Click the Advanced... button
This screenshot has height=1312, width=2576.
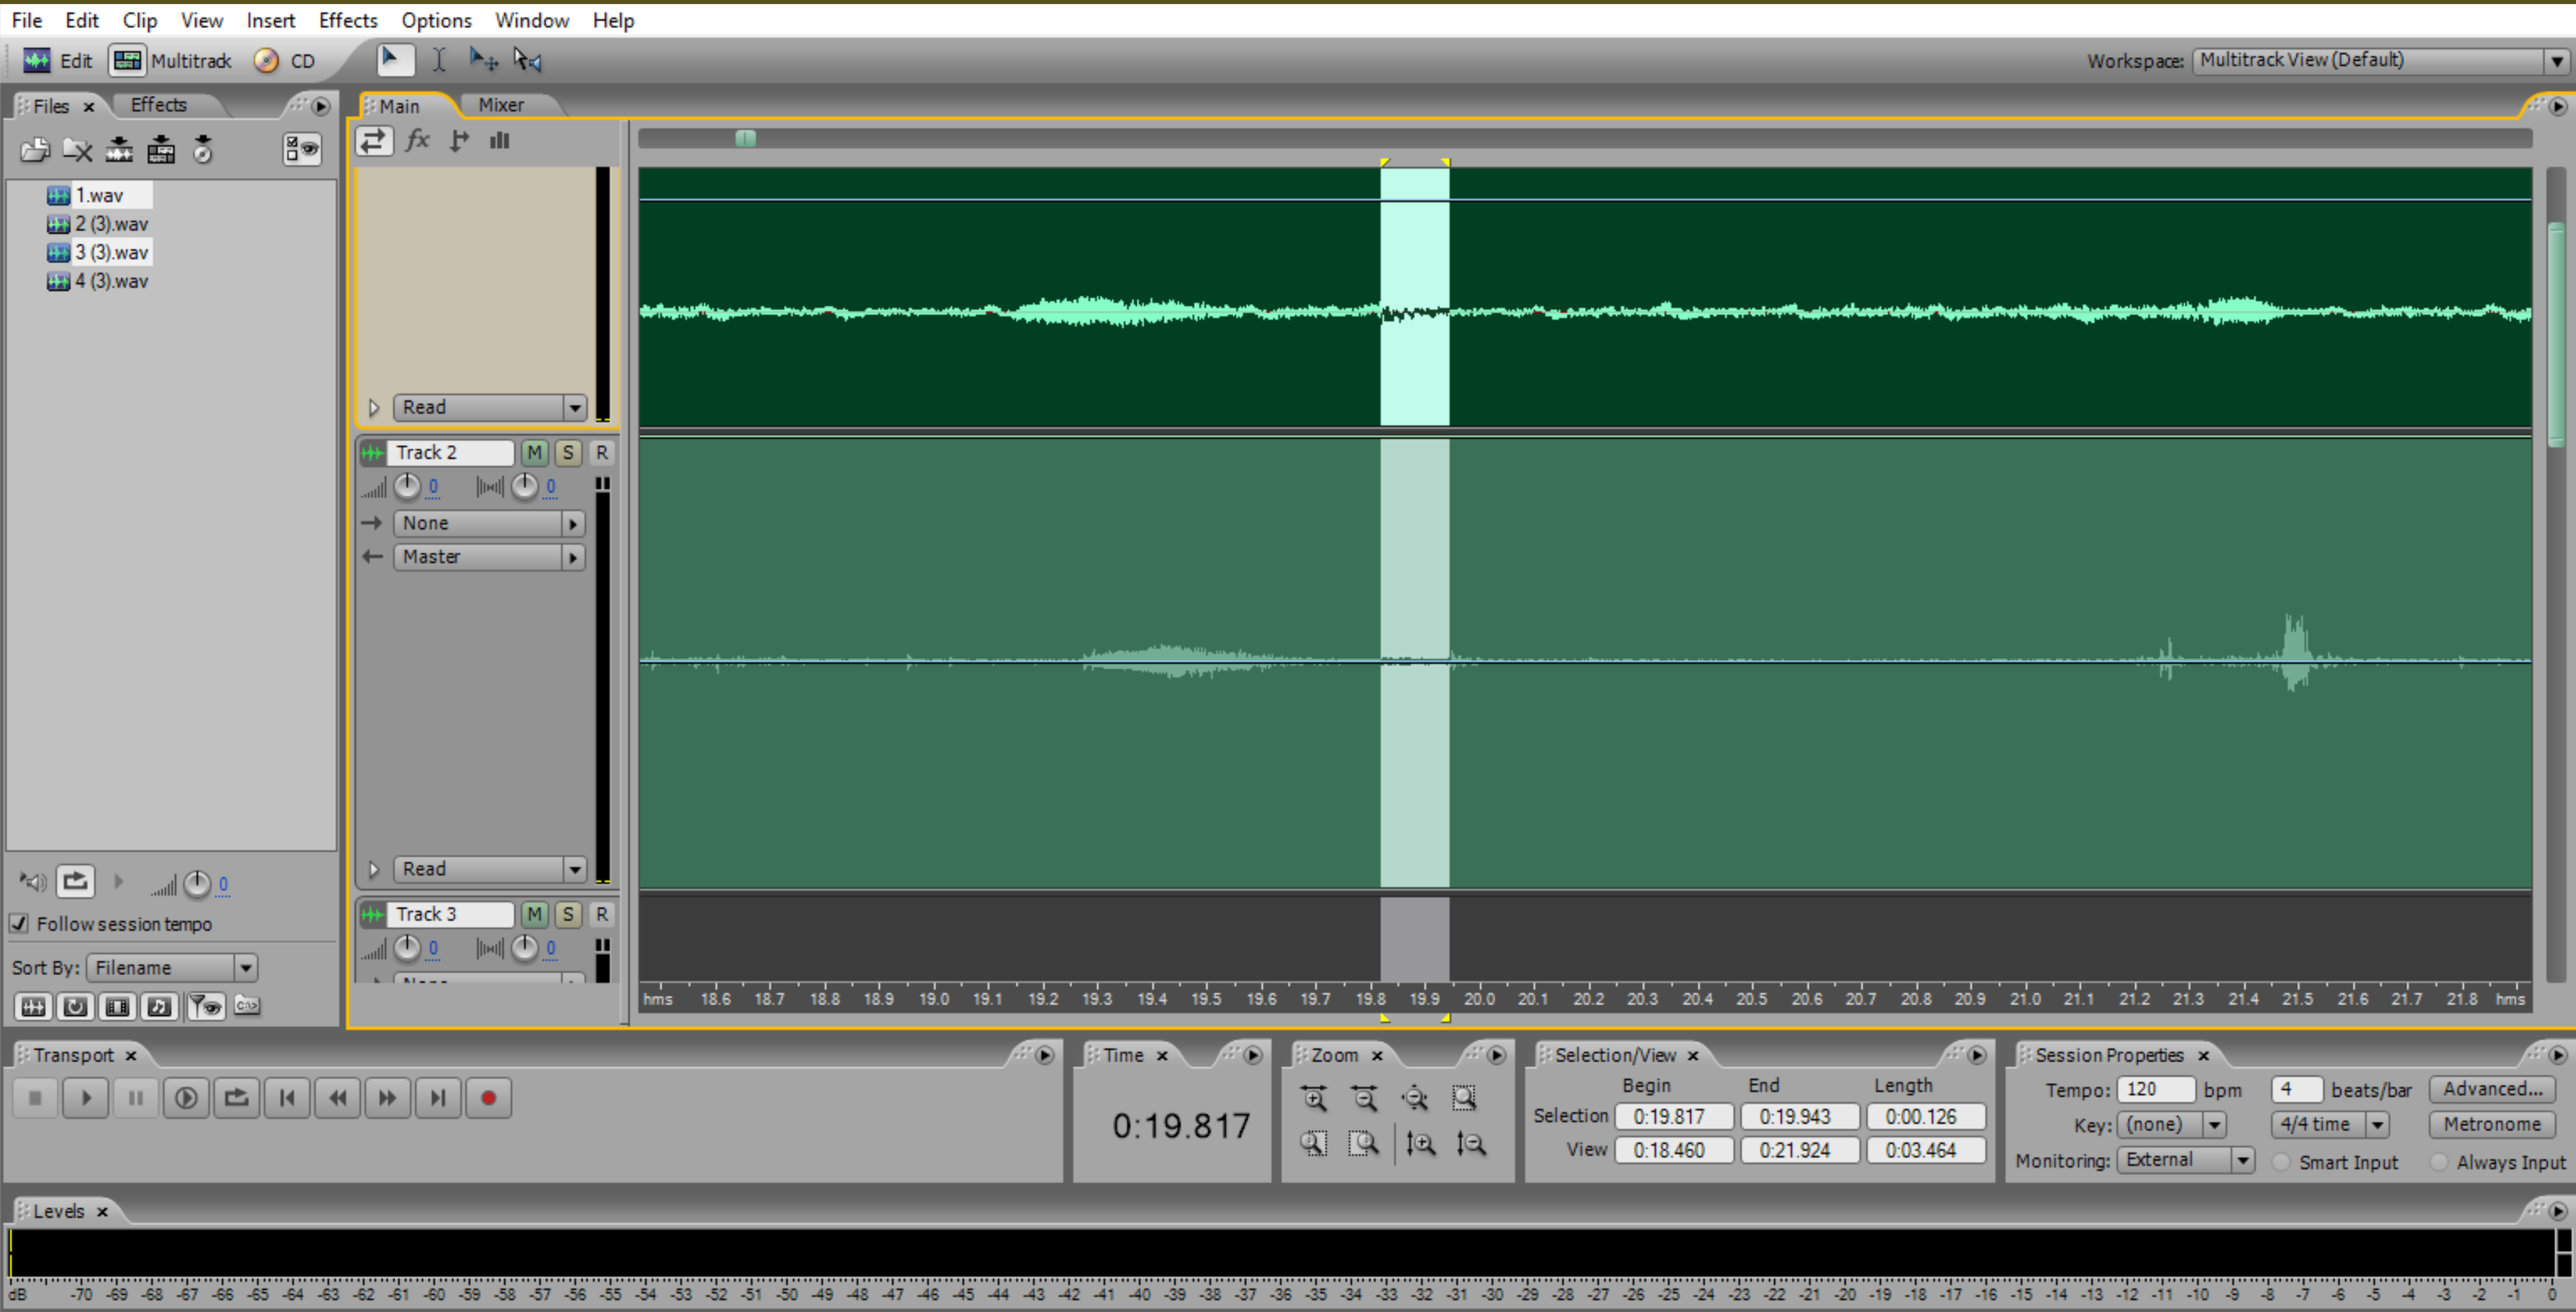(x=2491, y=1089)
